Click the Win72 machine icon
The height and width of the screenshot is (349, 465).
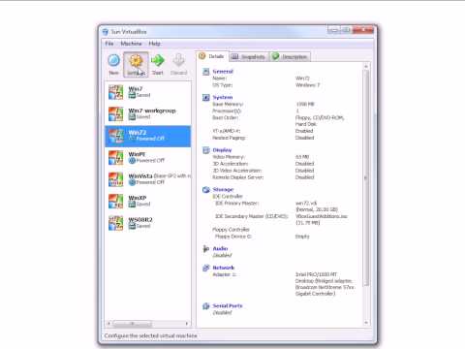[x=115, y=136]
